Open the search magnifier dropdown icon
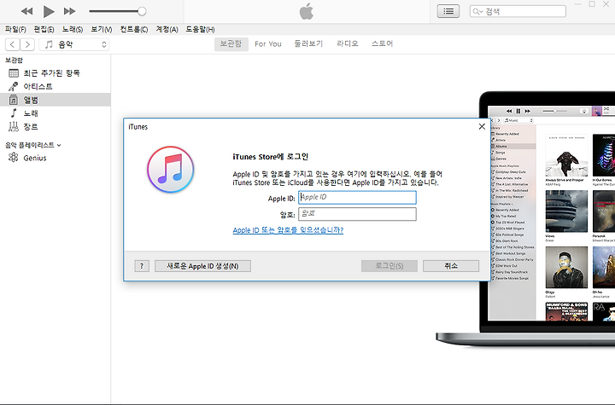 pos(477,12)
